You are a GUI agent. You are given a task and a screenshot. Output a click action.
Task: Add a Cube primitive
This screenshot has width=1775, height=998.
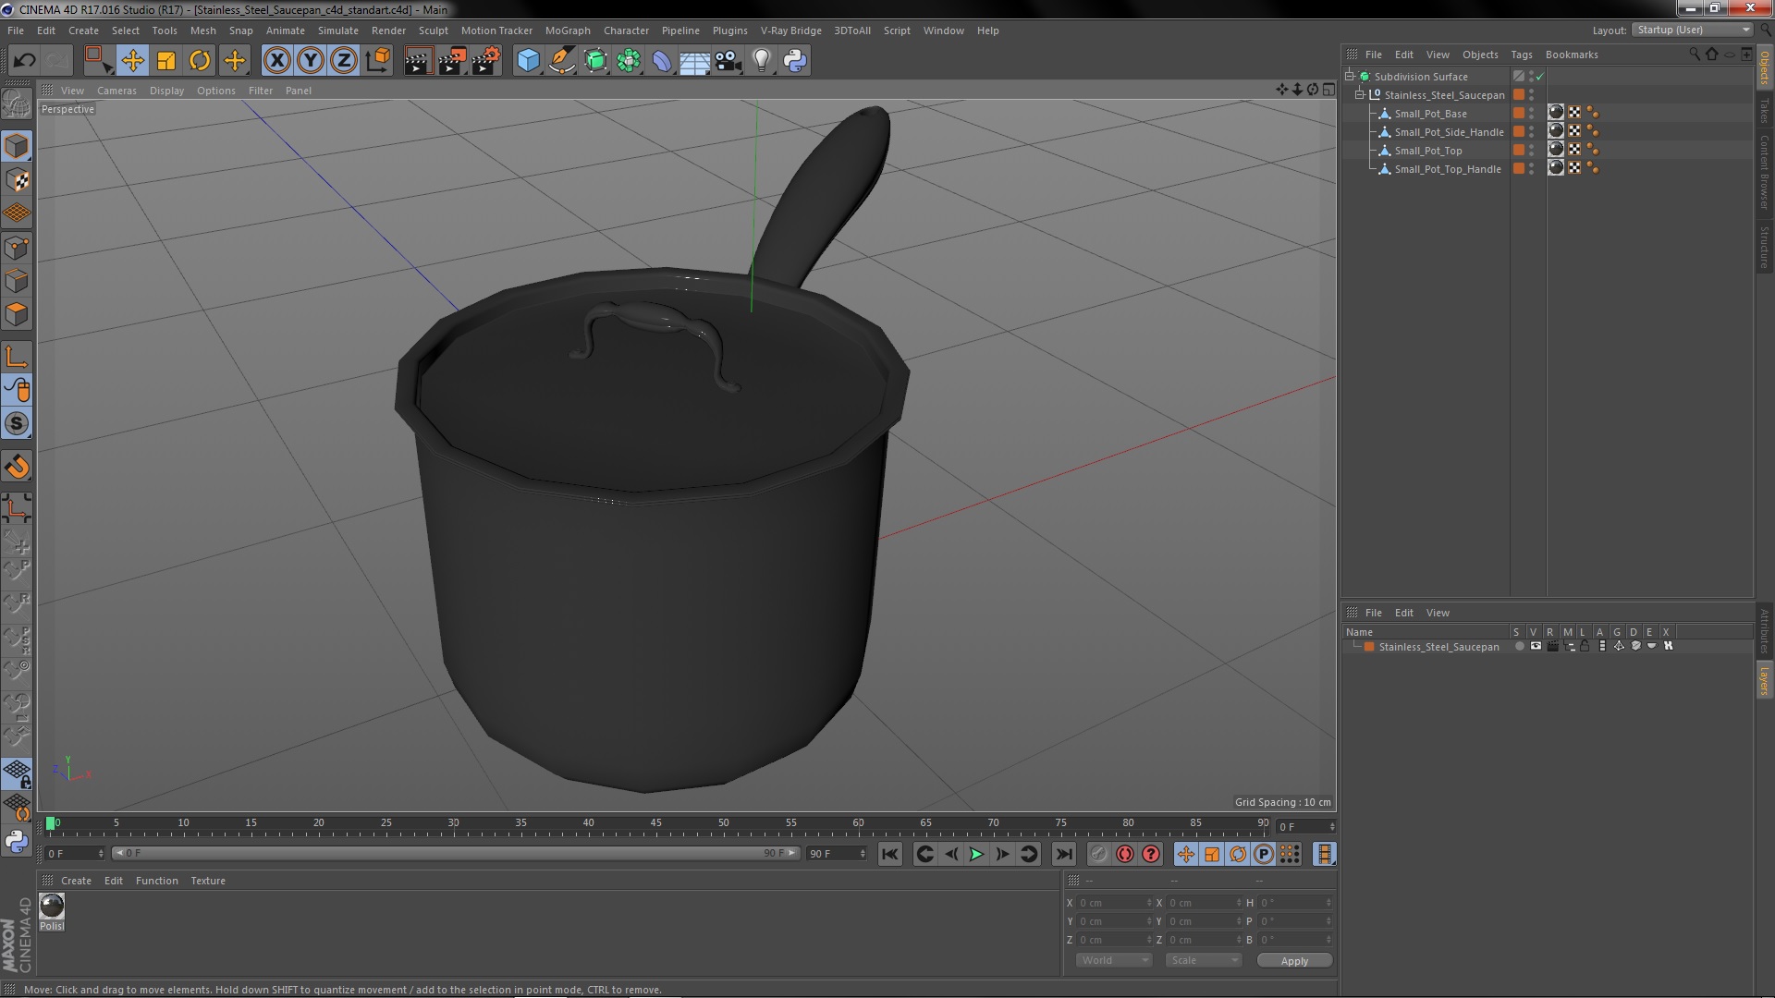point(528,61)
